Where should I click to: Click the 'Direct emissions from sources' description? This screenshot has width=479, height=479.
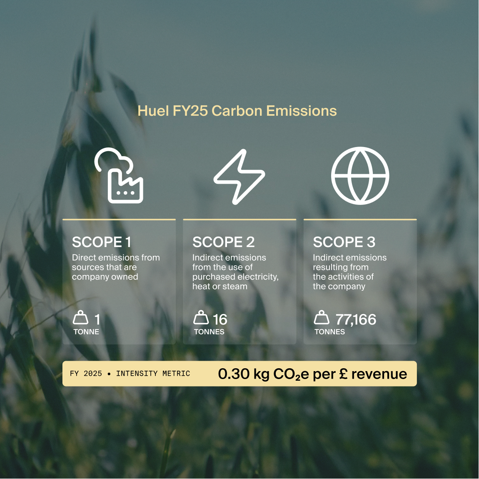[x=116, y=267]
